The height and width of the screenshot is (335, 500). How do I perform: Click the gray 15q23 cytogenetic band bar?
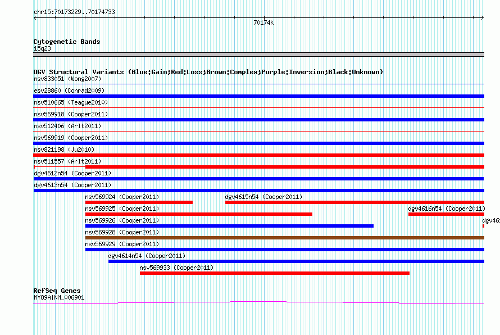click(x=258, y=55)
